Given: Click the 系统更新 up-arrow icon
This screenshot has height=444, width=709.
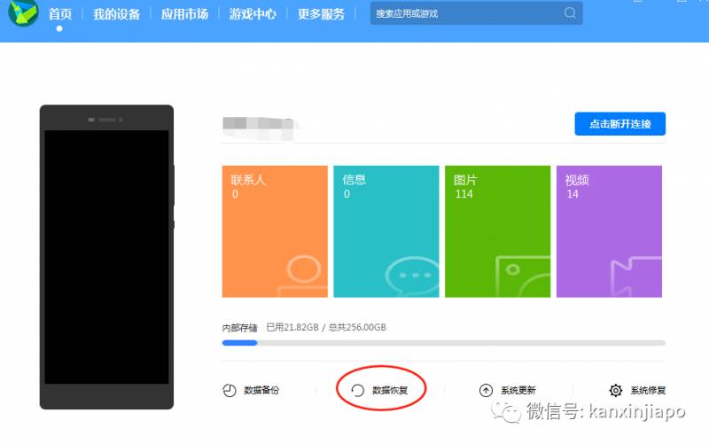Looking at the screenshot, I should point(486,390).
